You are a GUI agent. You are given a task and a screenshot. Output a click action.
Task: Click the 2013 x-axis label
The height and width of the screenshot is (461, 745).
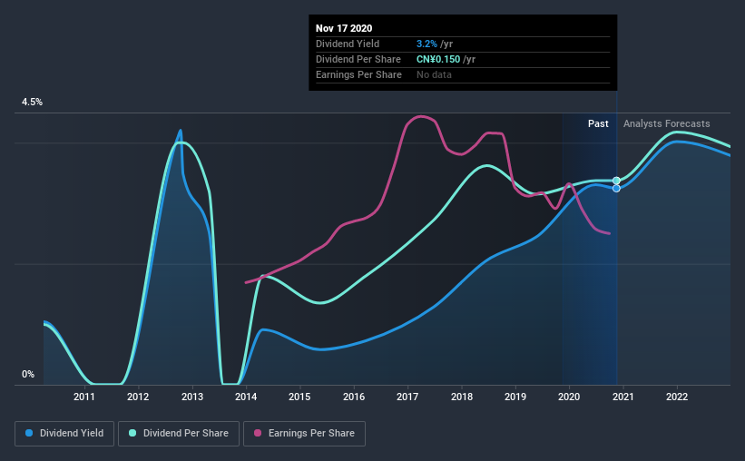click(192, 397)
